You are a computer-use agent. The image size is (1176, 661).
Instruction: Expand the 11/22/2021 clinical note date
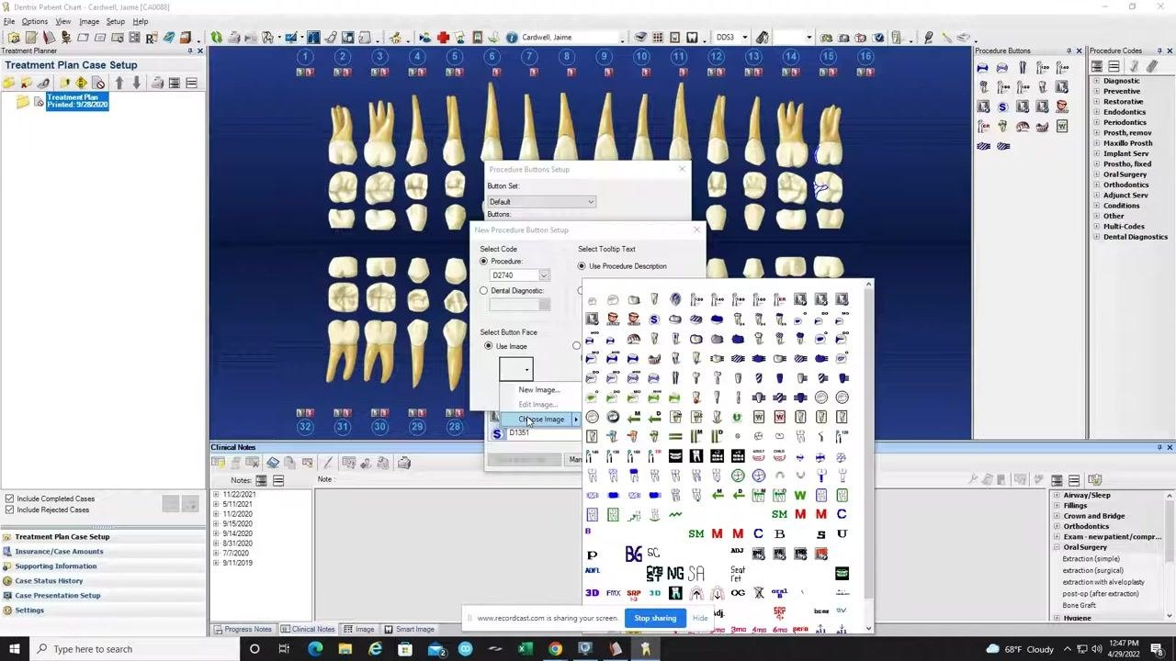click(217, 494)
